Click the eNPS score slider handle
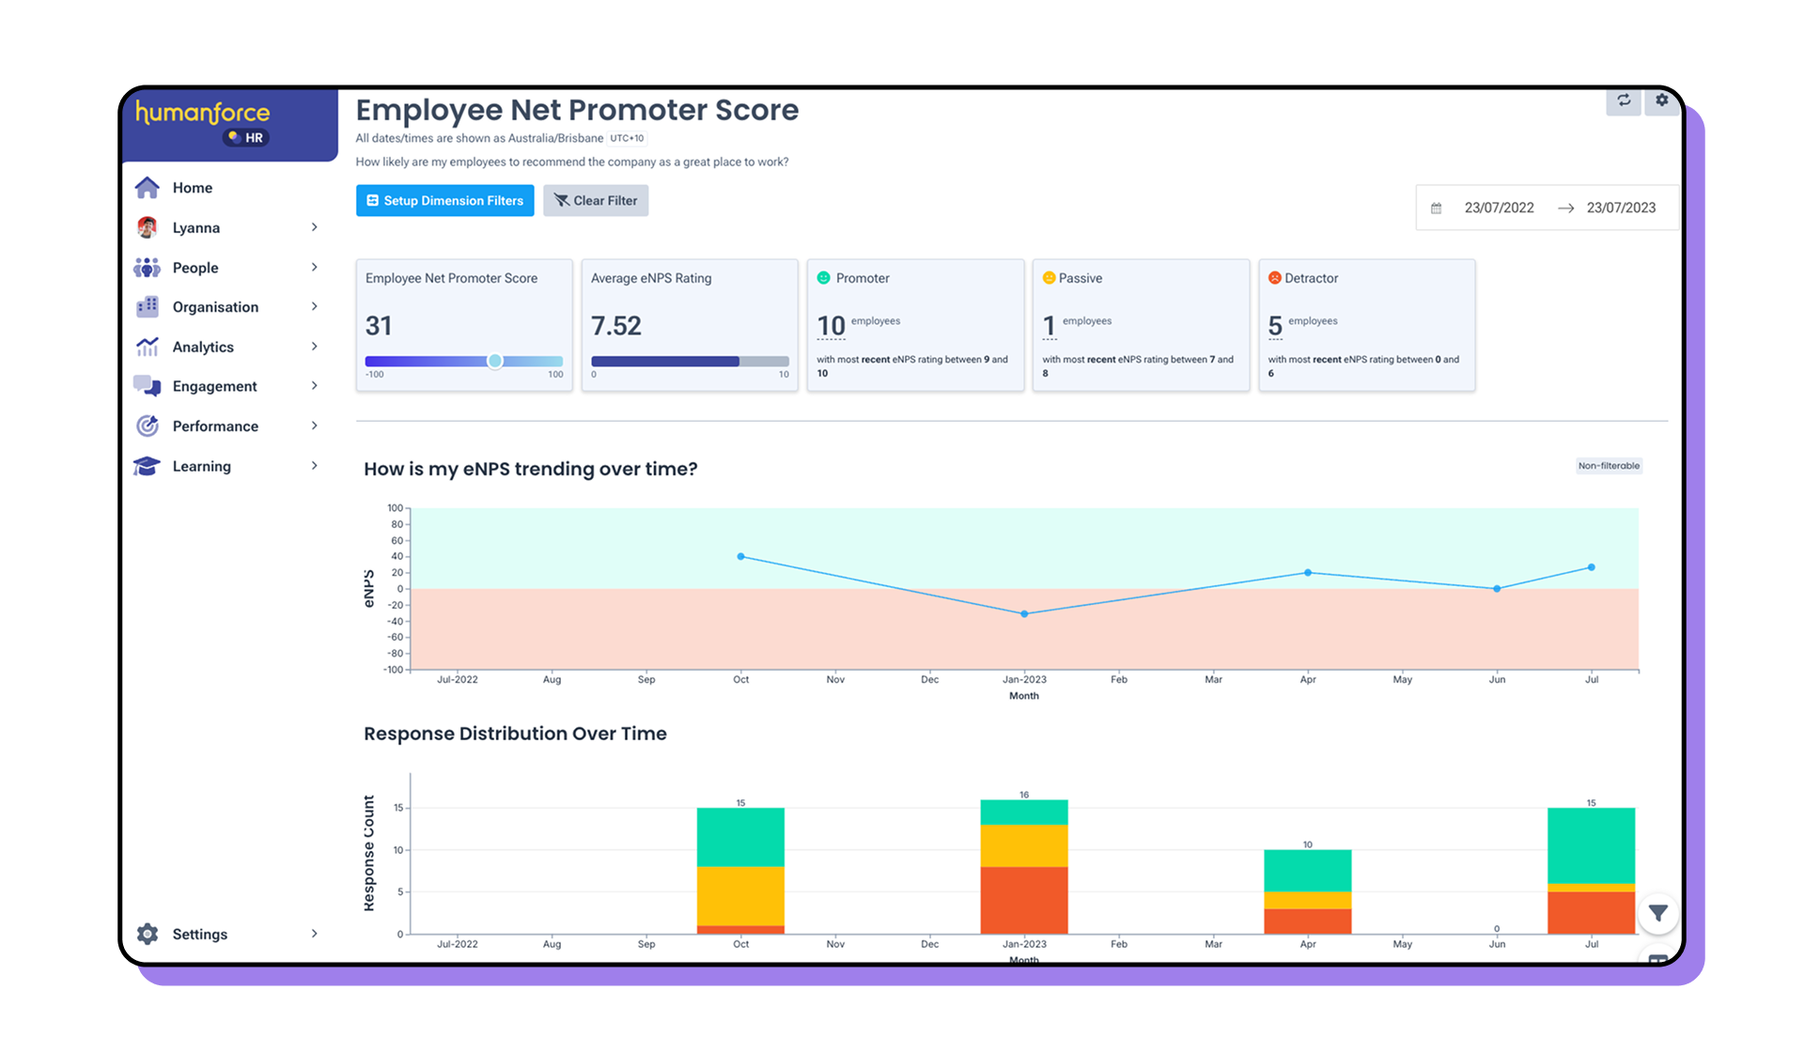Screen dimensions: 1804x1052 495,362
